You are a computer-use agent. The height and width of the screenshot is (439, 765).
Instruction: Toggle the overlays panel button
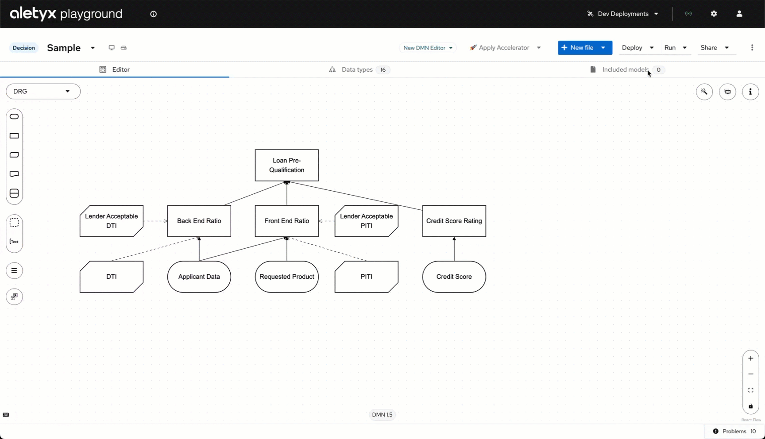click(x=727, y=92)
